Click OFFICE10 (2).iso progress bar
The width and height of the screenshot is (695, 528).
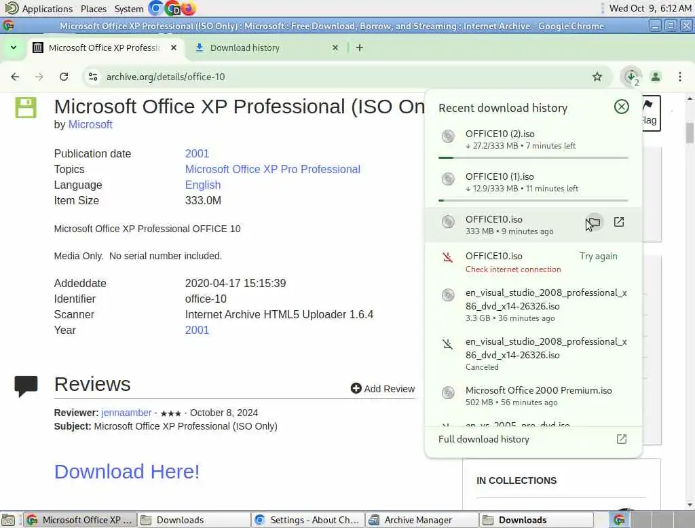533,157
